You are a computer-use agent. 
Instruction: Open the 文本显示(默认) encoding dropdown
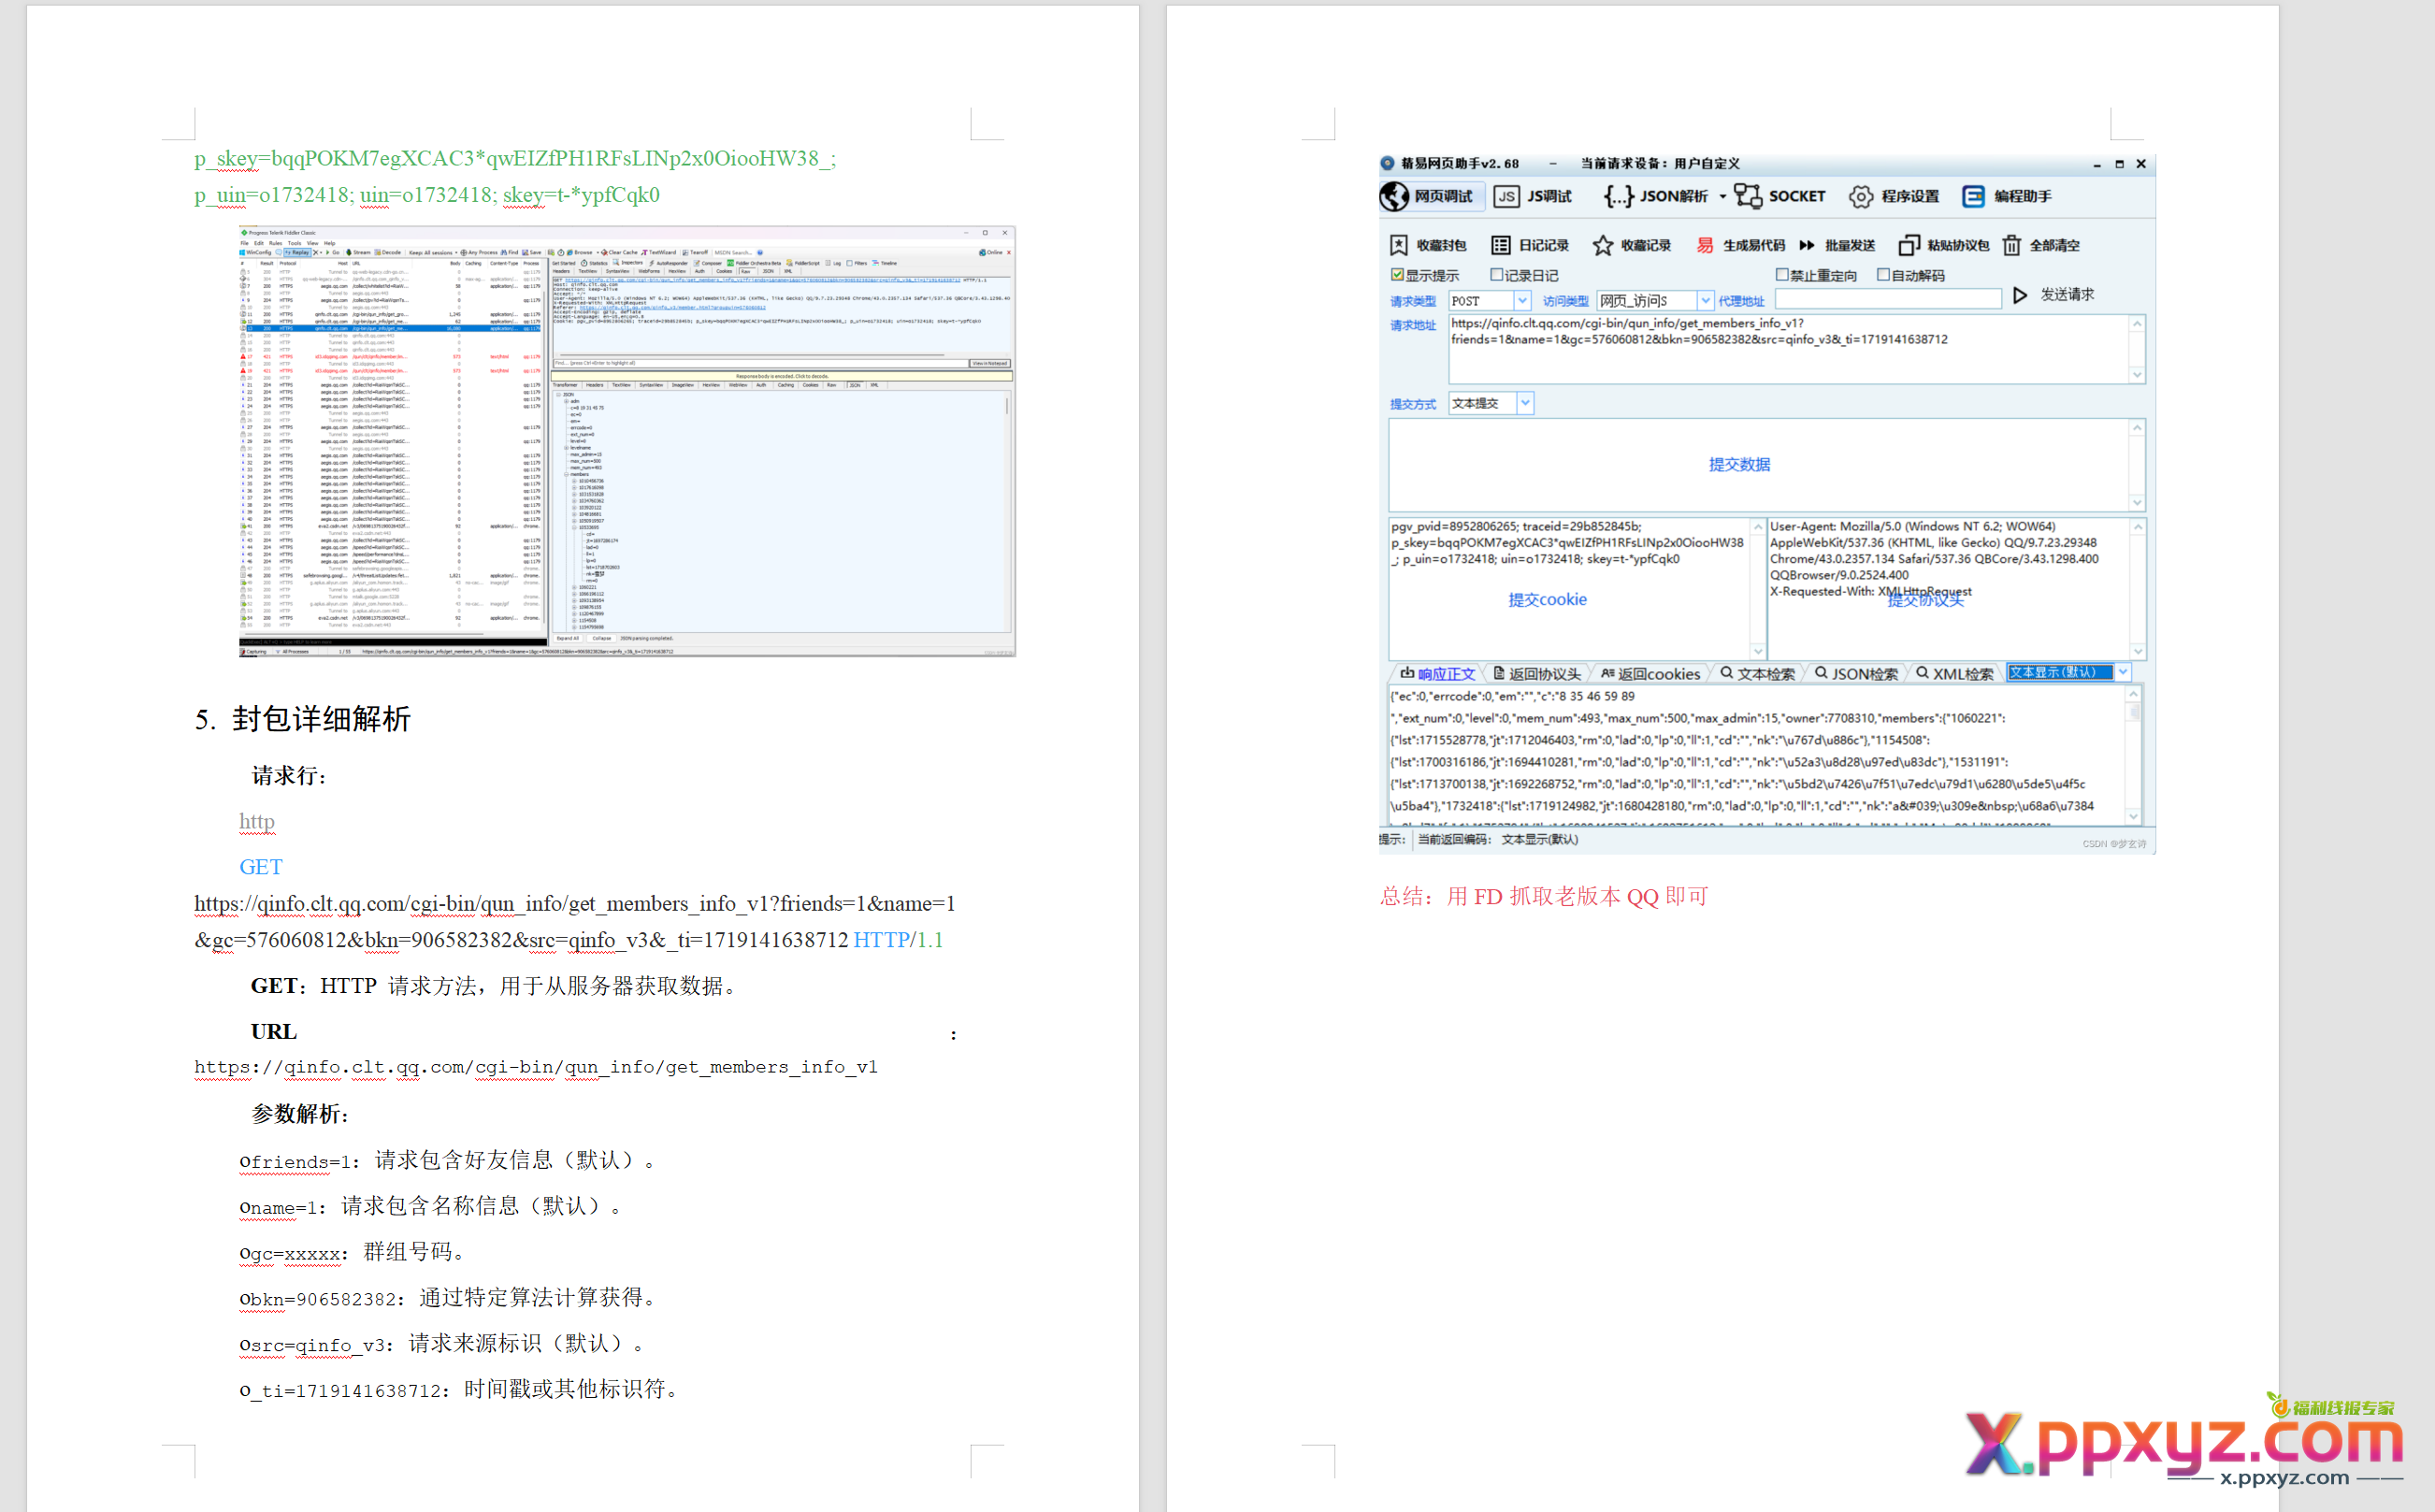(2123, 672)
